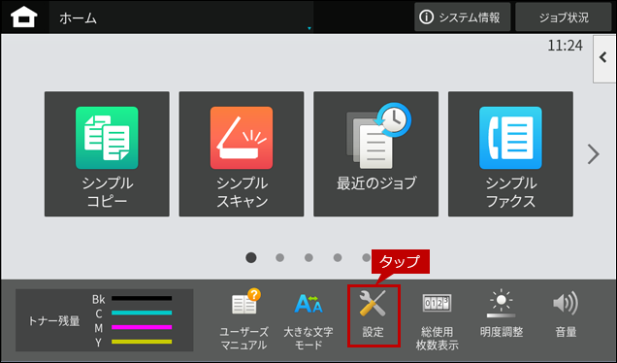
Task: Show 総使用枚数表示 total count counter
Action: click(437, 320)
